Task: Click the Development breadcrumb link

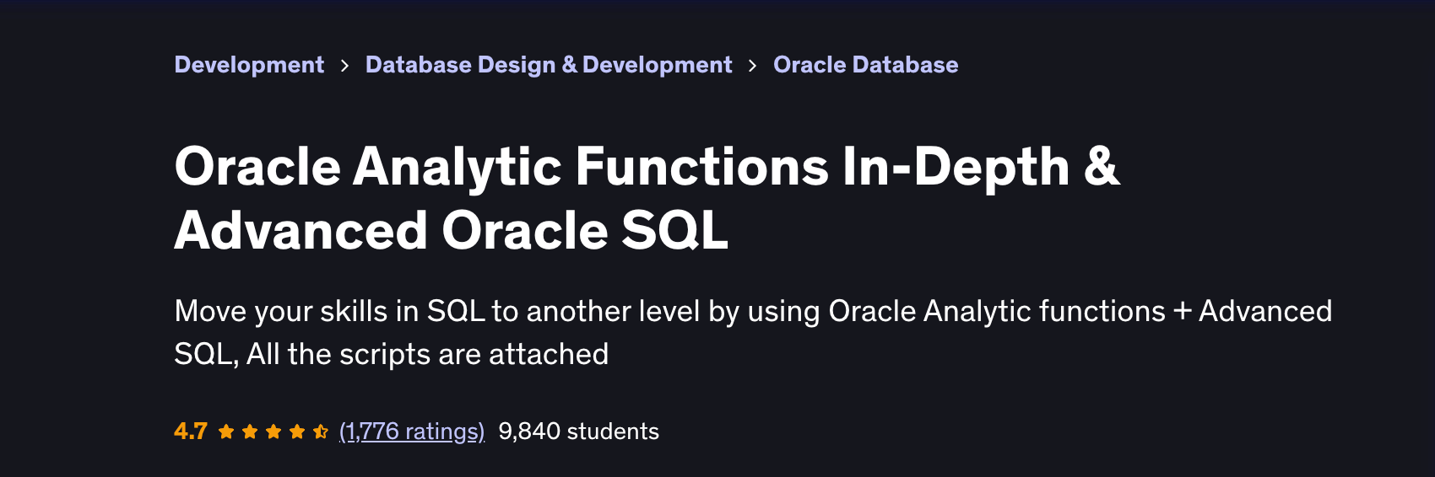Action: [x=249, y=65]
